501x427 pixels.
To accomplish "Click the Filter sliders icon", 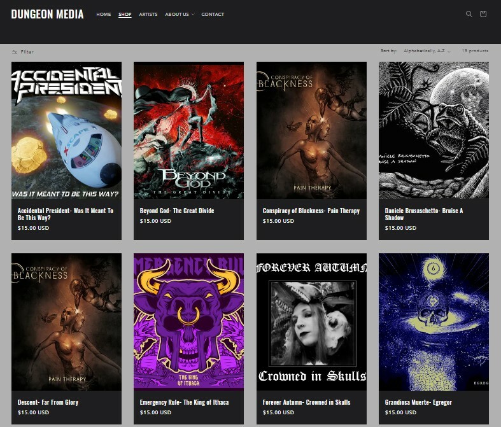I will tap(15, 52).
